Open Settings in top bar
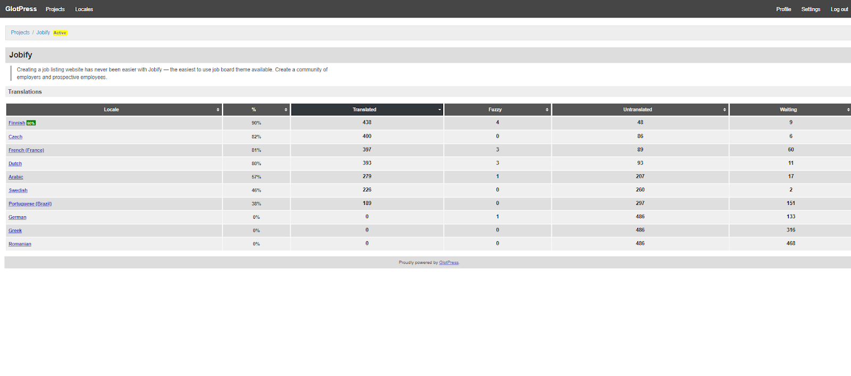This screenshot has width=851, height=376. tap(811, 9)
